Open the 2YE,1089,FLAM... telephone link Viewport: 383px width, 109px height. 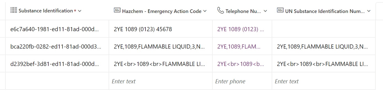click(x=239, y=47)
